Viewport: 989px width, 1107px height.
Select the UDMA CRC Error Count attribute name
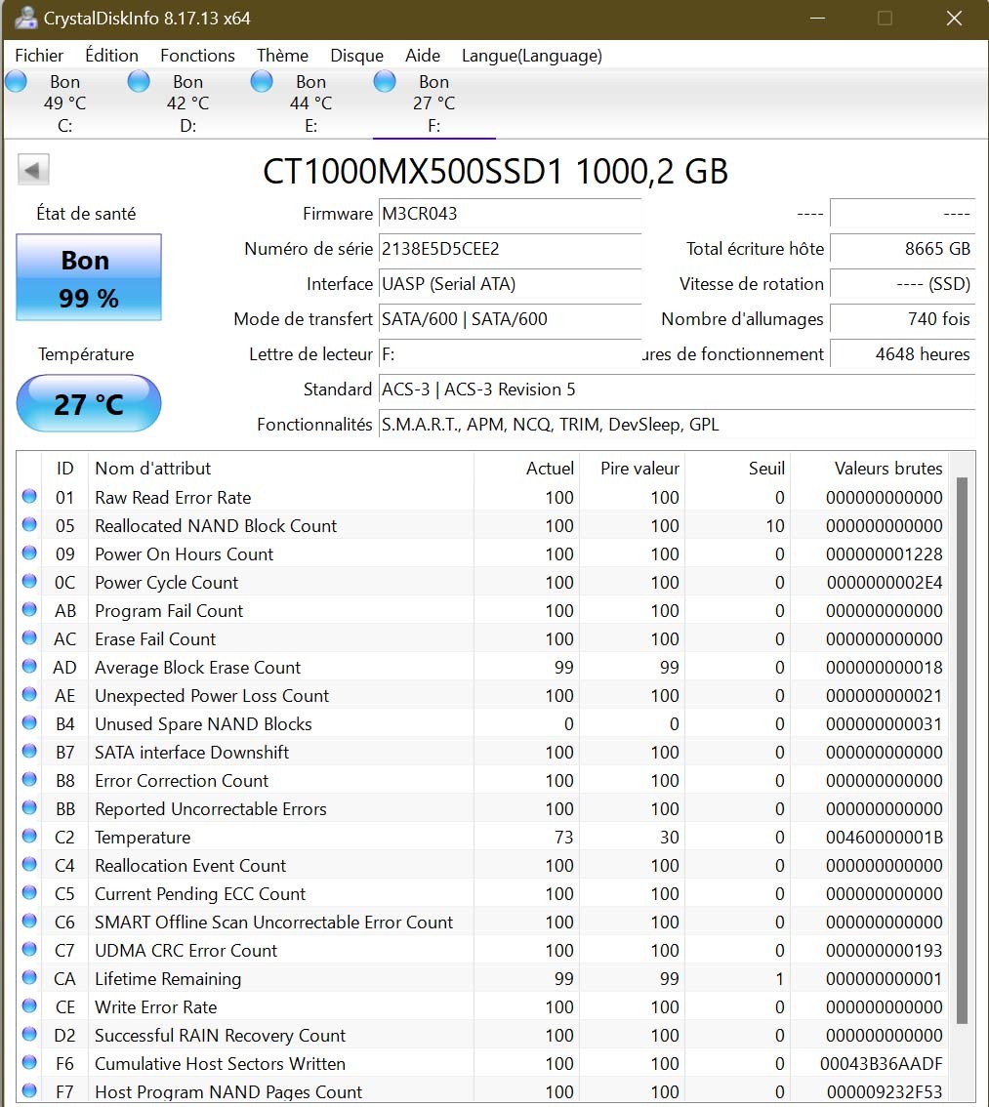[x=185, y=950]
